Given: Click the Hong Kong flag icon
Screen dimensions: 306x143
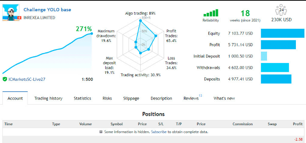Looking at the screenshot, I should tap(19, 18).
